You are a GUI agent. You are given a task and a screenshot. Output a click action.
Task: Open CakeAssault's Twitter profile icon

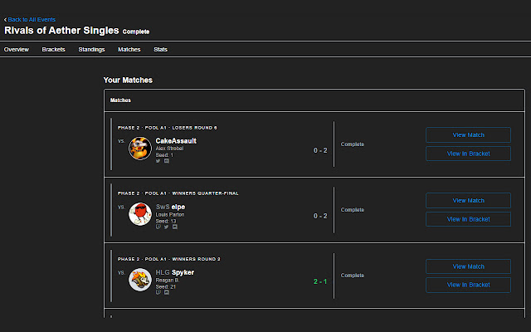(158, 160)
